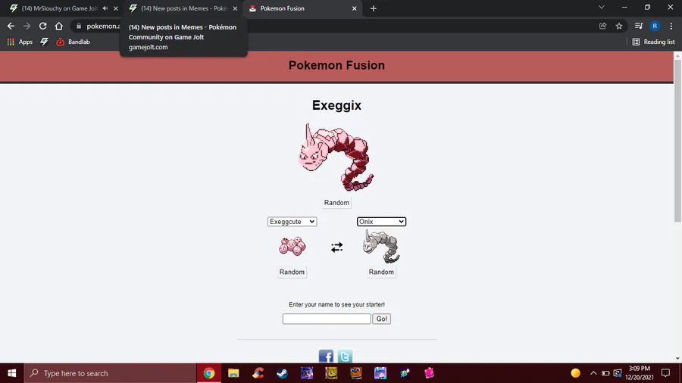This screenshot has width=682, height=383.
Task: Click the browser back arrow
Action: click(11, 26)
